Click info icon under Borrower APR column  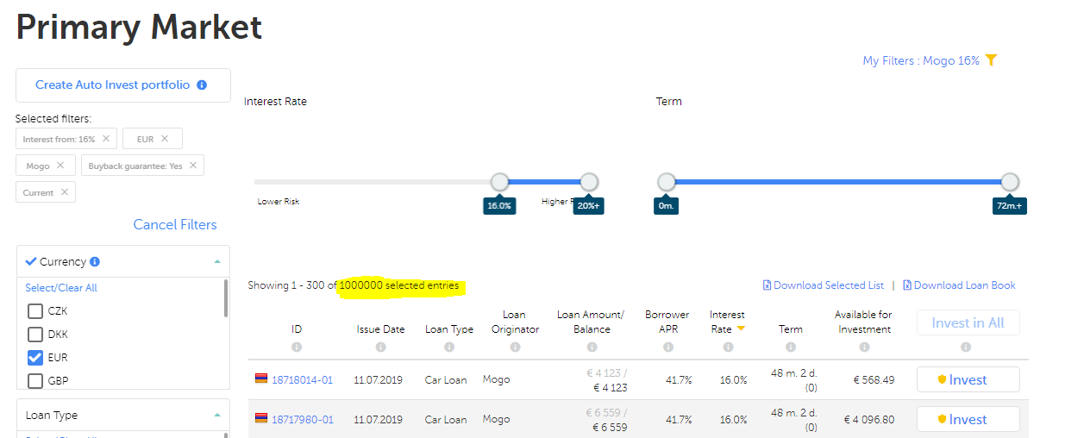[x=667, y=347]
